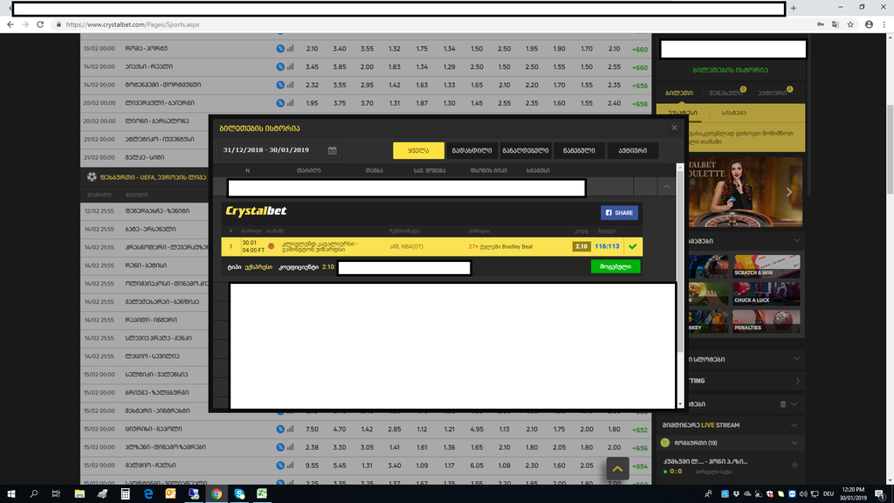Viewport: 894px width, 503px height.
Task: Select the ყველა filter tab
Action: [418, 150]
